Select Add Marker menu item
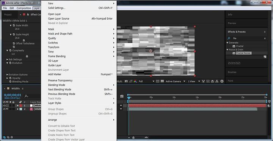The width and height of the screenshot is (273, 141). [x=79, y=74]
